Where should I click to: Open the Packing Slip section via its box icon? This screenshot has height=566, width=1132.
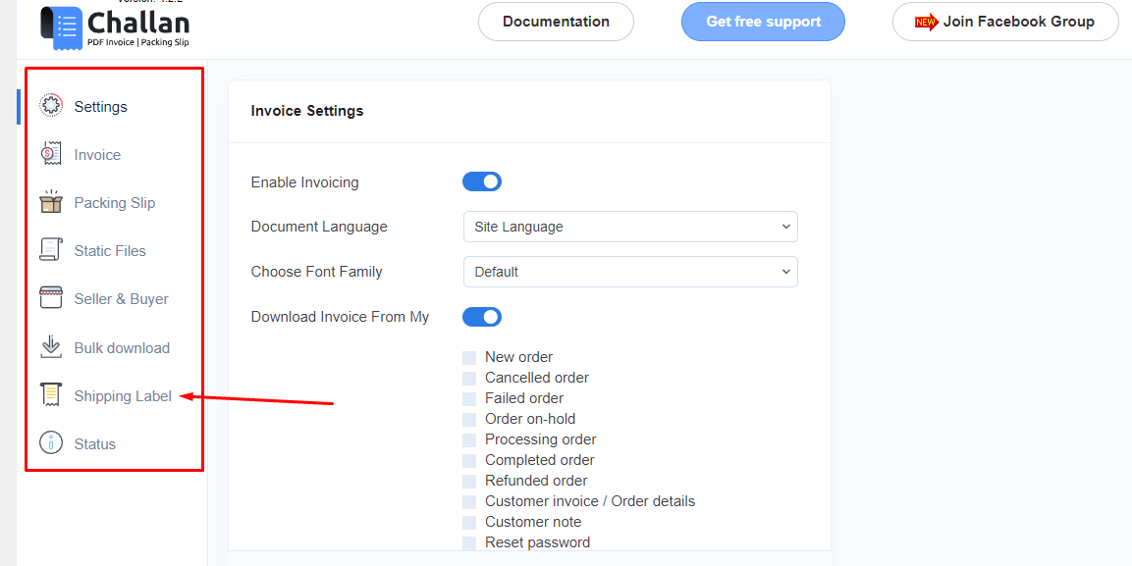click(x=52, y=202)
